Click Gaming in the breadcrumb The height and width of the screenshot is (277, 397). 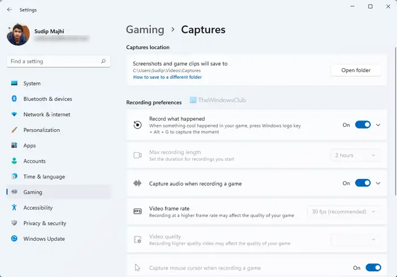[145, 30]
